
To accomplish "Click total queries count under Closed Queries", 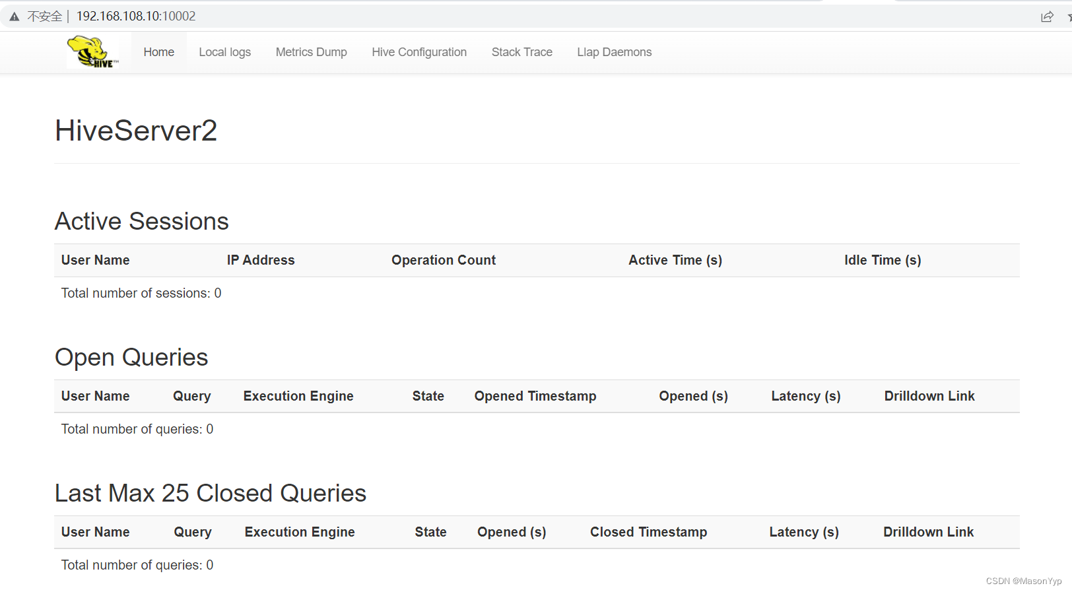I will tap(137, 565).
